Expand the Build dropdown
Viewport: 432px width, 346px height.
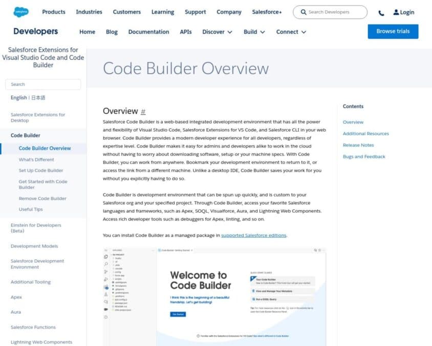254,32
